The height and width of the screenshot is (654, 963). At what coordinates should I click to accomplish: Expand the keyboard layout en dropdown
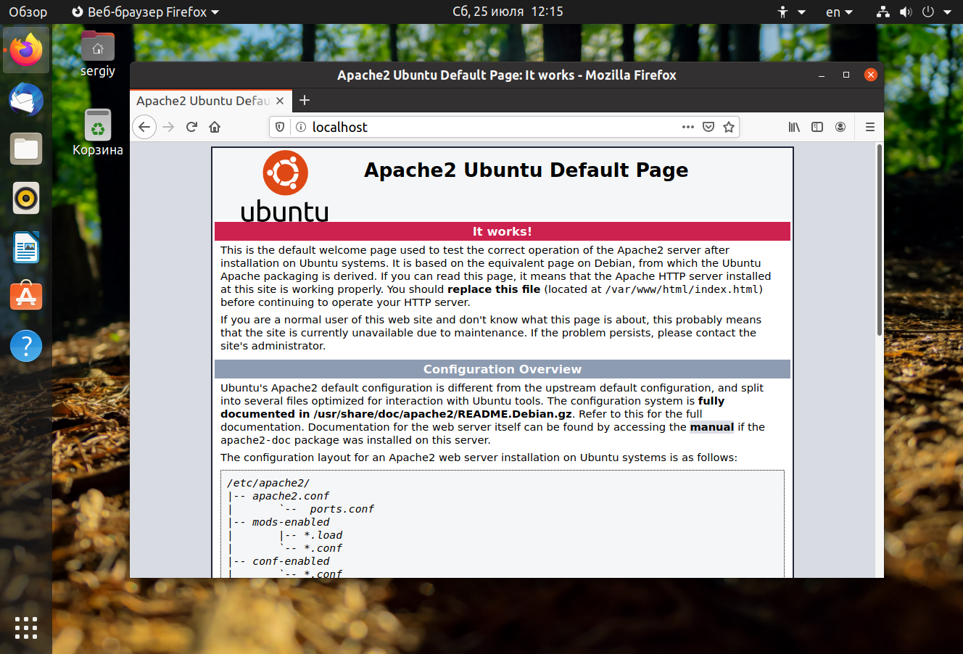pyautogui.click(x=839, y=12)
